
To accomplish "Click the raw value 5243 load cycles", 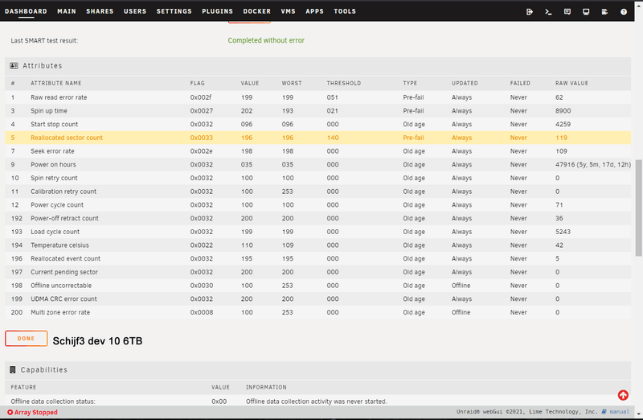I will tap(563, 232).
